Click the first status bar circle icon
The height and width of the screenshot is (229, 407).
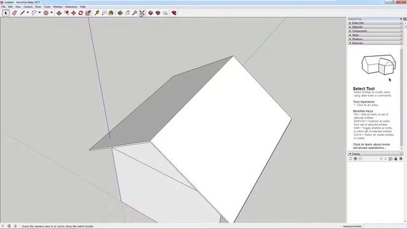(3, 226)
